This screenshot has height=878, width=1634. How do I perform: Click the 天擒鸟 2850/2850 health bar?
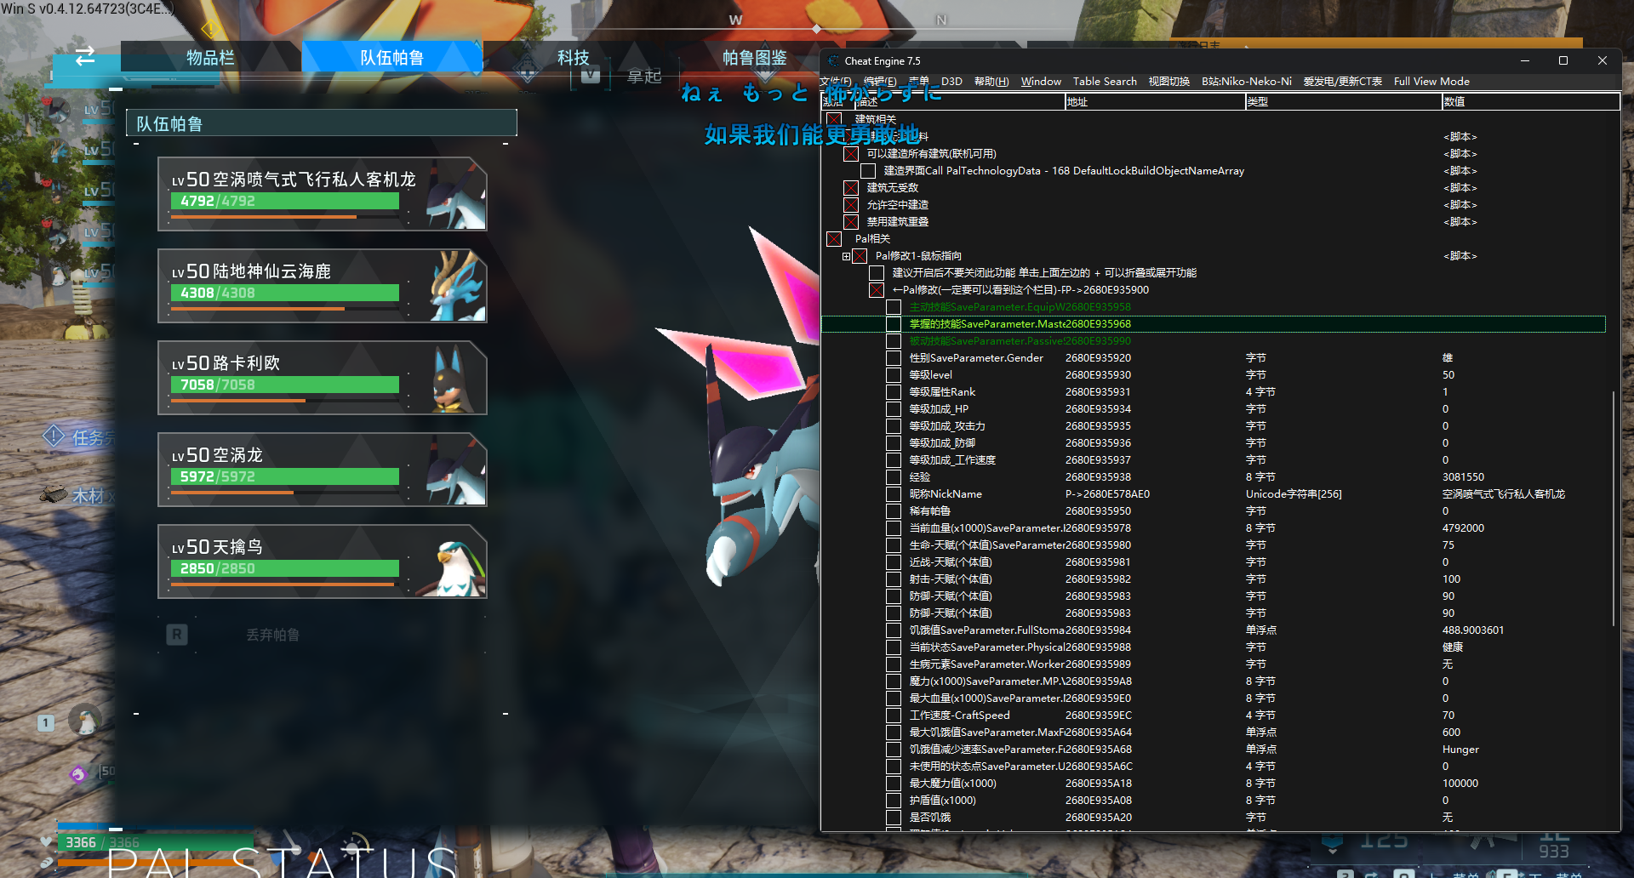coord(285,568)
